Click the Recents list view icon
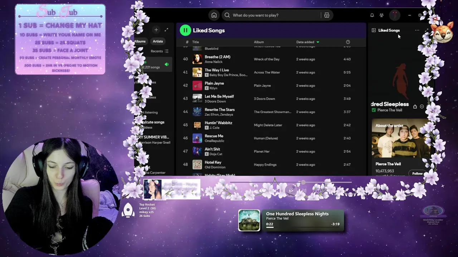458x257 pixels. point(166,51)
